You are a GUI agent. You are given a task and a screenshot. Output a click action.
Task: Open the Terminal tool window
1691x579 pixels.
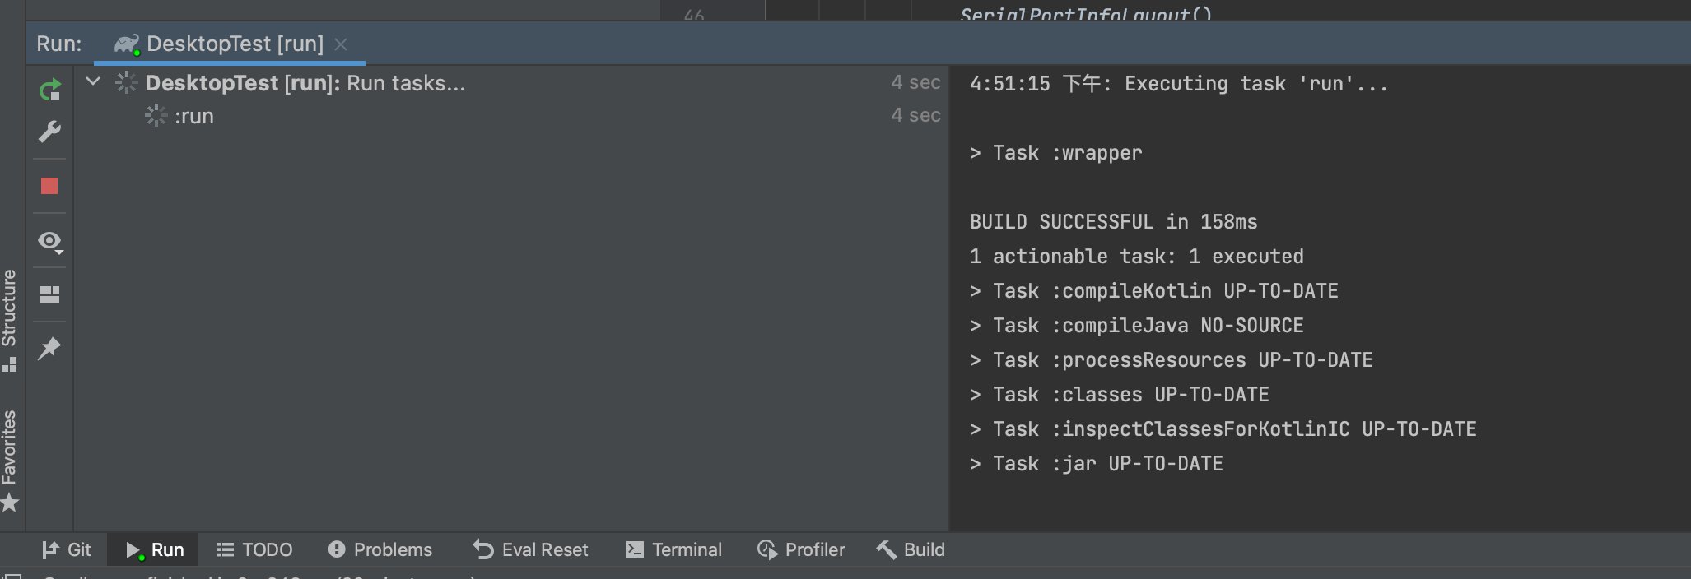673,549
